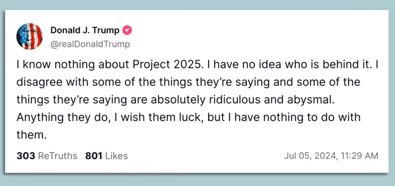Open the Donald J. Trump display name
This screenshot has width=395, height=186.
point(85,30)
